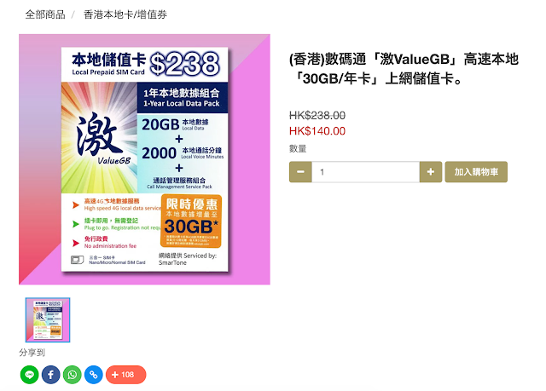Viewport: 546px width, 391px height.
Task: Decrease quantity with minus button
Action: 300,172
